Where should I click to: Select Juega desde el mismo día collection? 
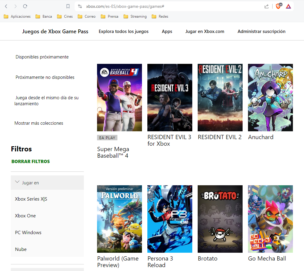46,100
